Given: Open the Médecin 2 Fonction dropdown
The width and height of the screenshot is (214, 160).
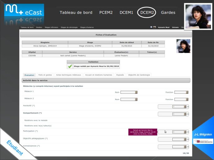Looking at the screenshot, I should point(181,99).
